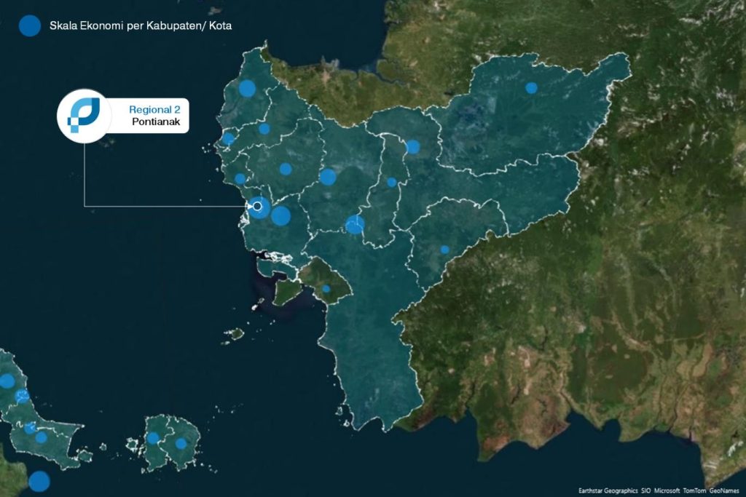Select the bubble in the far northeastern district
Image resolution: width=746 pixels, height=497 pixels.
click(531, 88)
